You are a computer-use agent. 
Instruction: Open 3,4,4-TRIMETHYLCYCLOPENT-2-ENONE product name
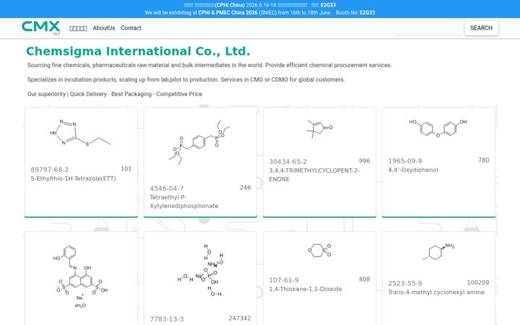click(x=314, y=175)
